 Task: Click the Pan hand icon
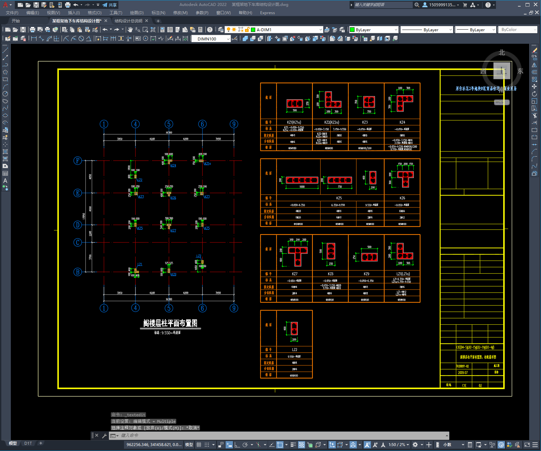coord(130,30)
